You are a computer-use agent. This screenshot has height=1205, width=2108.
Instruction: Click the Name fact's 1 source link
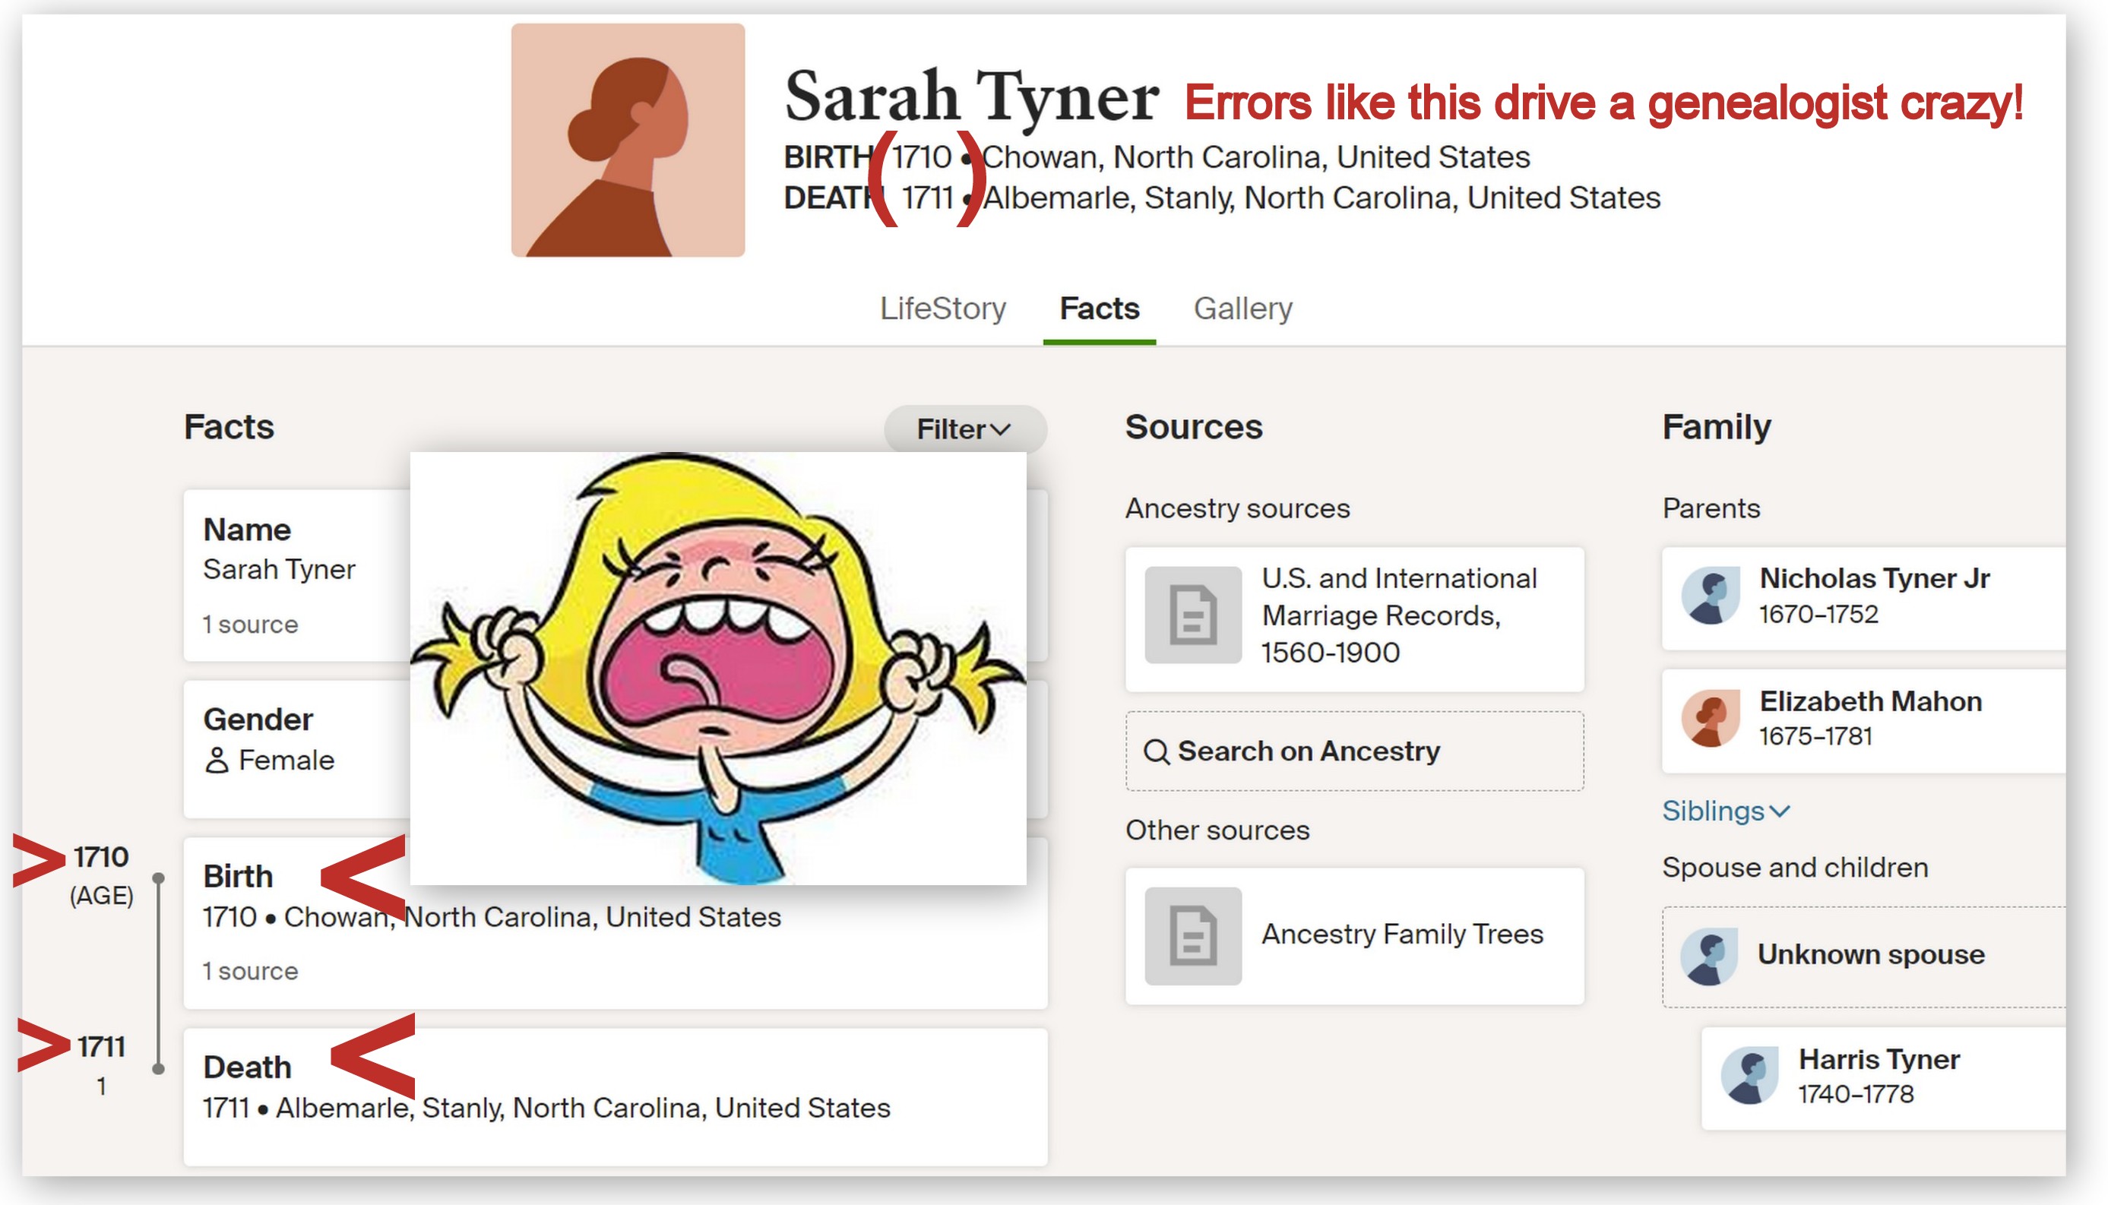point(250,625)
